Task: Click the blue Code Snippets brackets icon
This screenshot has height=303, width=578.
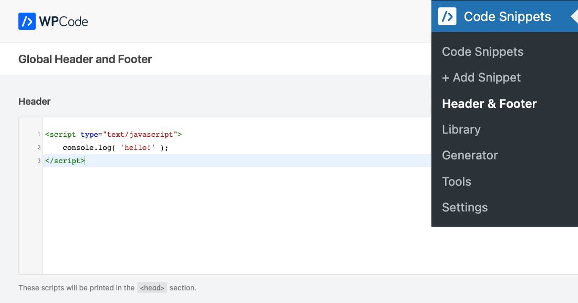Action: [447, 16]
